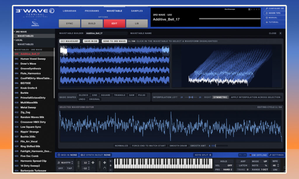The height and width of the screenshot is (179, 299).
Task: Open the Tutorial eye link
Action: click(274, 22)
